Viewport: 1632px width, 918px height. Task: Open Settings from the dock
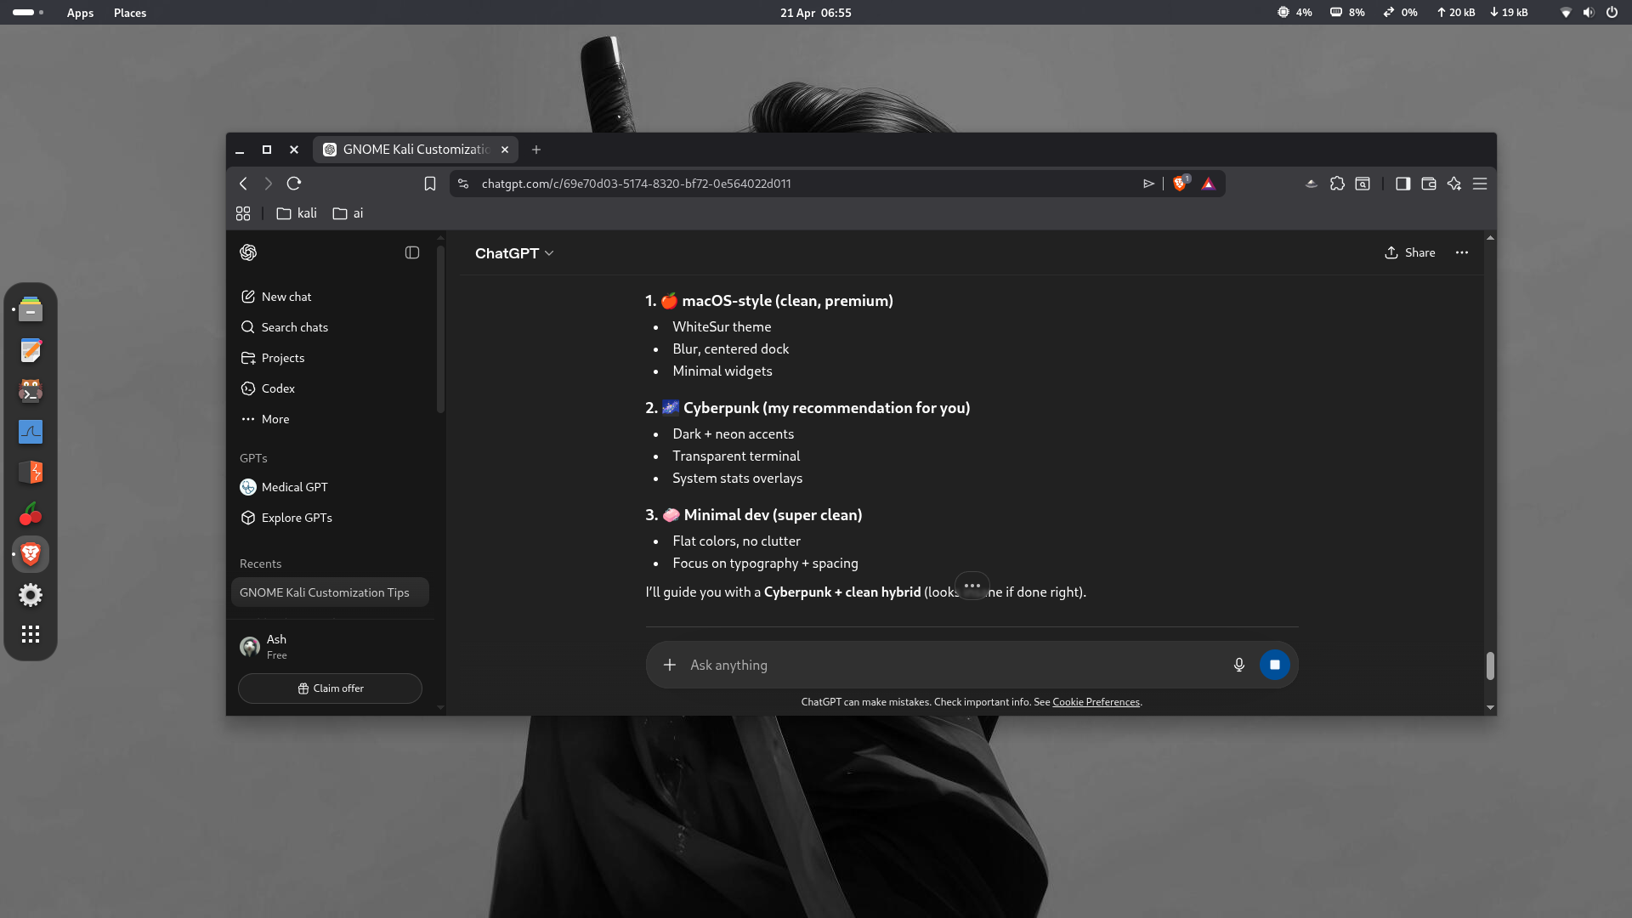[x=31, y=595]
